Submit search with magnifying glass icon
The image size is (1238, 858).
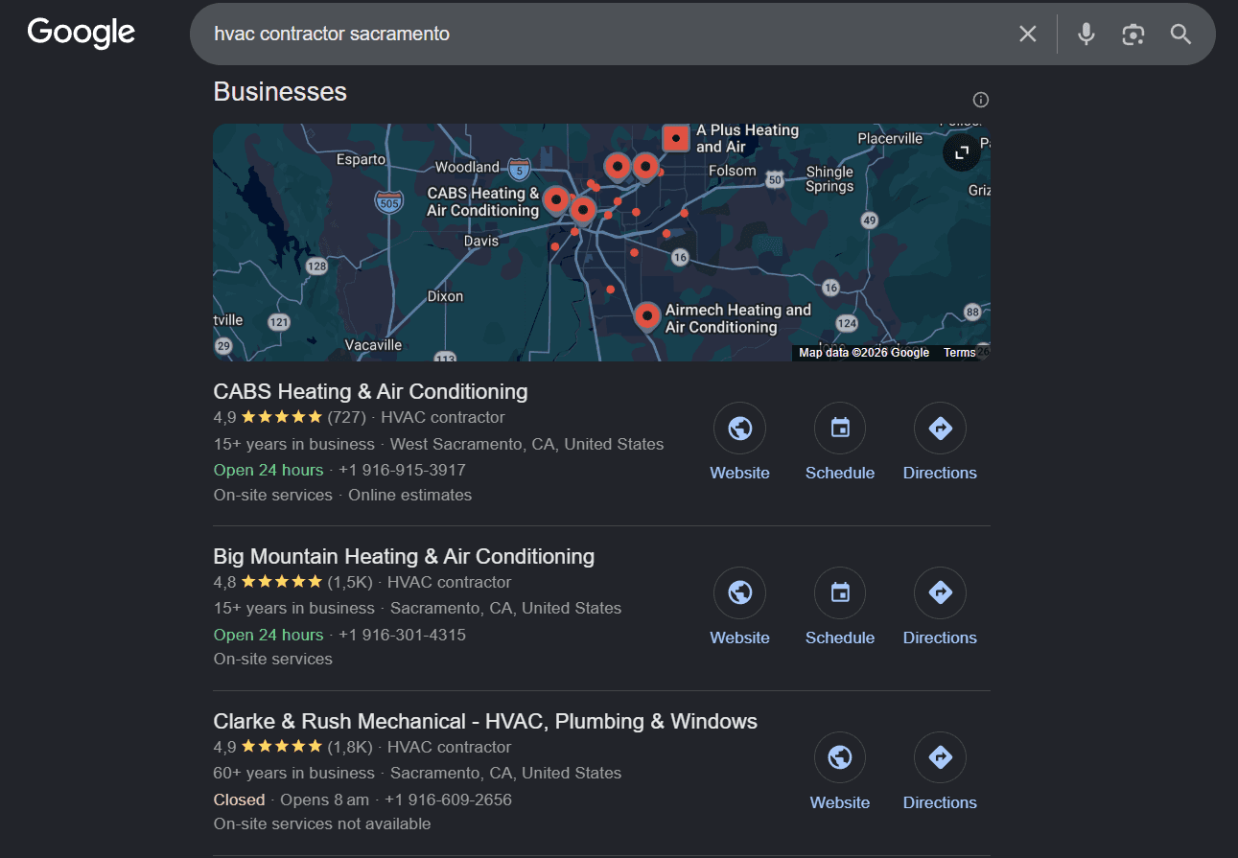pyautogui.click(x=1180, y=35)
